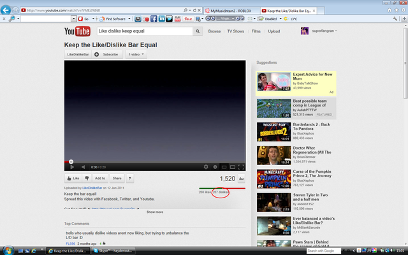Expand the 1 video dropdown

coord(136,54)
